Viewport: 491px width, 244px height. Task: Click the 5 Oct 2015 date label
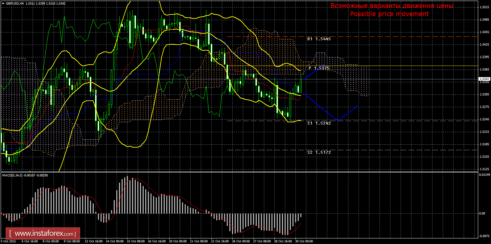[8, 241]
